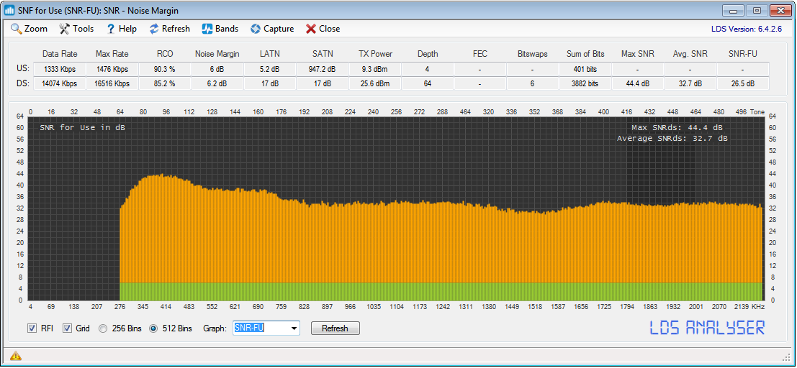Screen dimensions: 797x368
Task: Expand the Graph dropdown arrow
Action: tap(294, 328)
